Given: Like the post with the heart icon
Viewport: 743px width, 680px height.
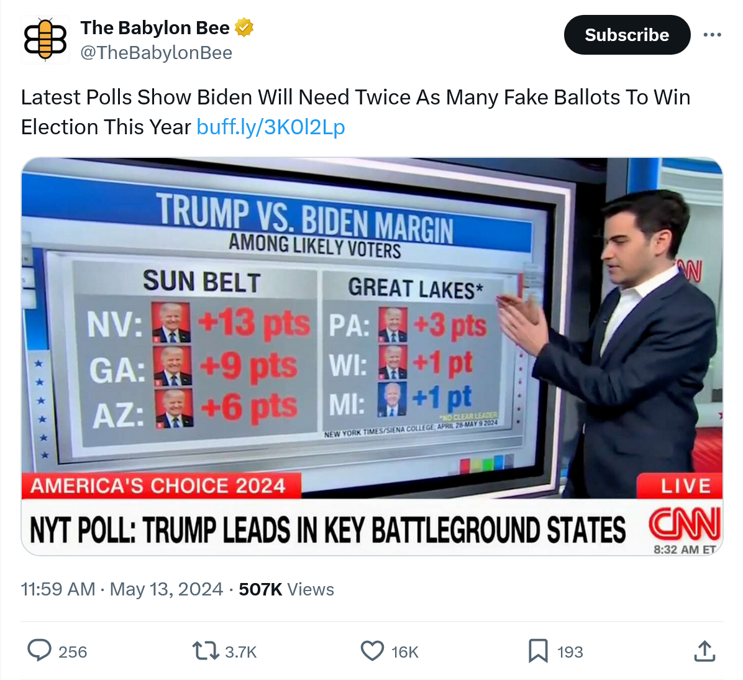Looking at the screenshot, I should pyautogui.click(x=372, y=651).
